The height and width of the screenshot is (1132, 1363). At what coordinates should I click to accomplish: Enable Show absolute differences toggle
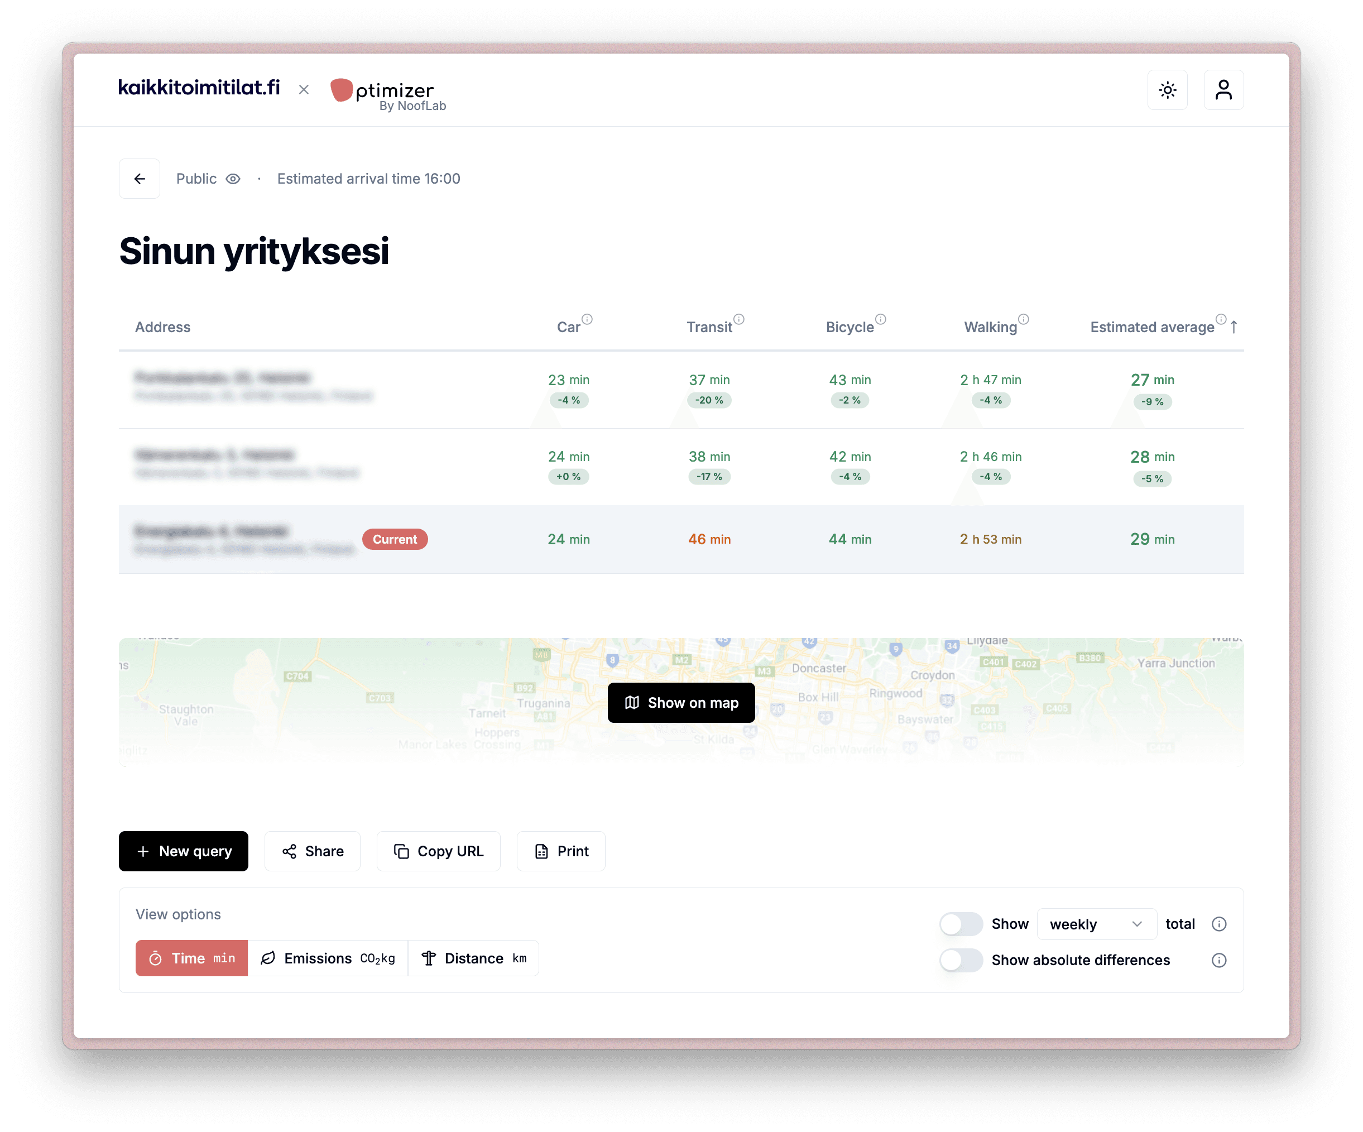(961, 960)
